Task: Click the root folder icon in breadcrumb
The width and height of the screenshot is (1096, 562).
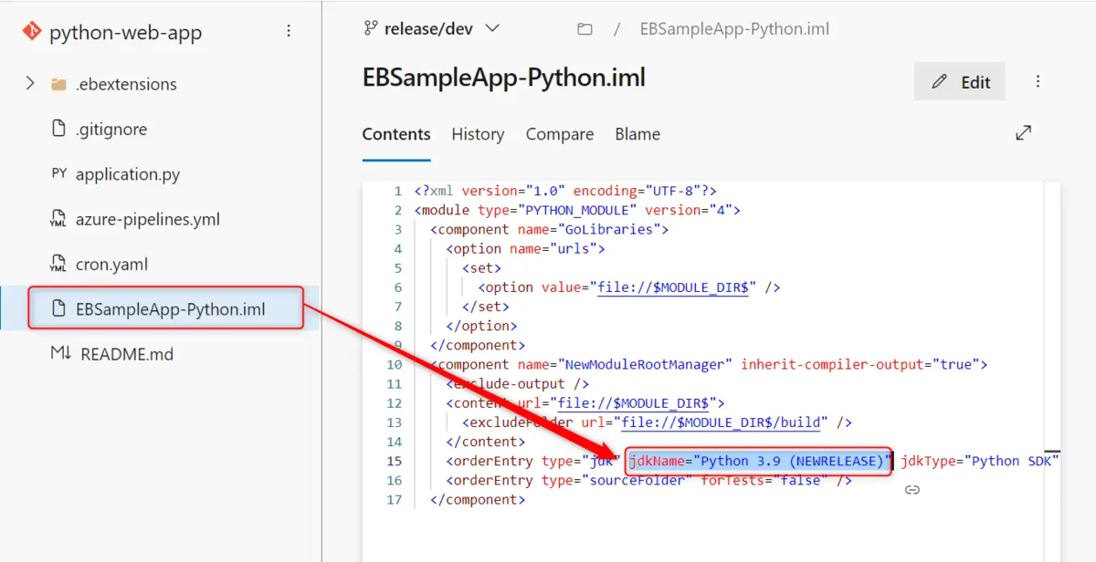Action: point(585,29)
